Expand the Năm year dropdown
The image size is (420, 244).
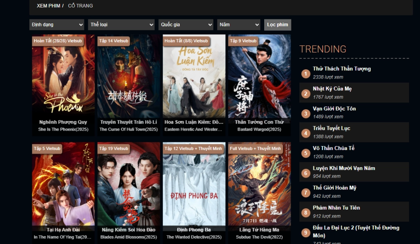click(239, 25)
